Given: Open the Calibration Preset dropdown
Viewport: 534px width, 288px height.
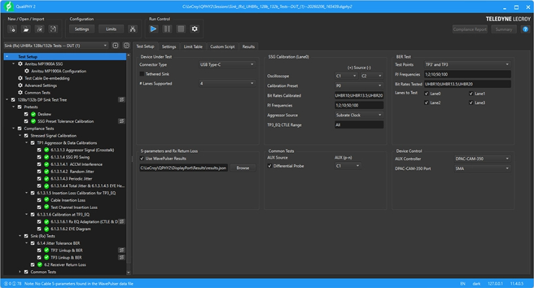Looking at the screenshot, I should click(358, 86).
